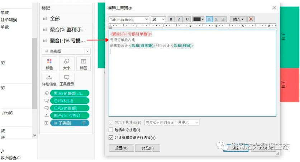Image resolution: width=300 pixels, height=162 pixels.
Task: Expand the plus on 子类别 pill
Action: [55, 123]
